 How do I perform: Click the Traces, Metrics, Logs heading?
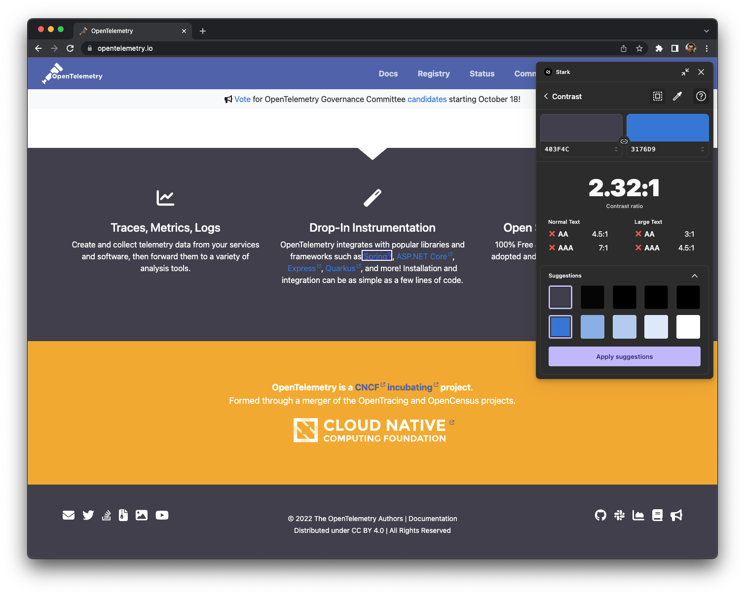tap(165, 228)
